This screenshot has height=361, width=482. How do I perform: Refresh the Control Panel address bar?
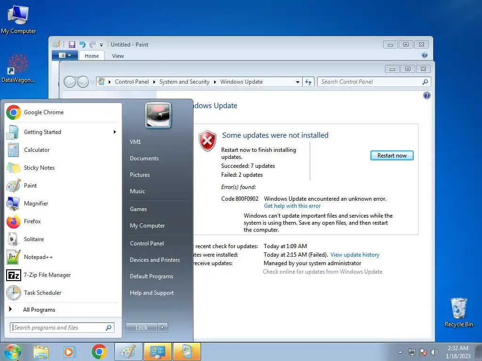308,82
